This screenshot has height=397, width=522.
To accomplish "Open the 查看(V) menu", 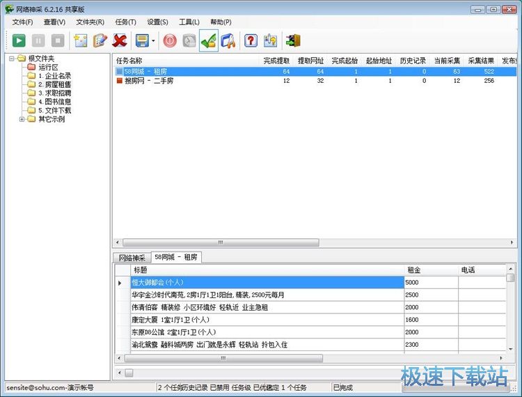I will point(54,22).
